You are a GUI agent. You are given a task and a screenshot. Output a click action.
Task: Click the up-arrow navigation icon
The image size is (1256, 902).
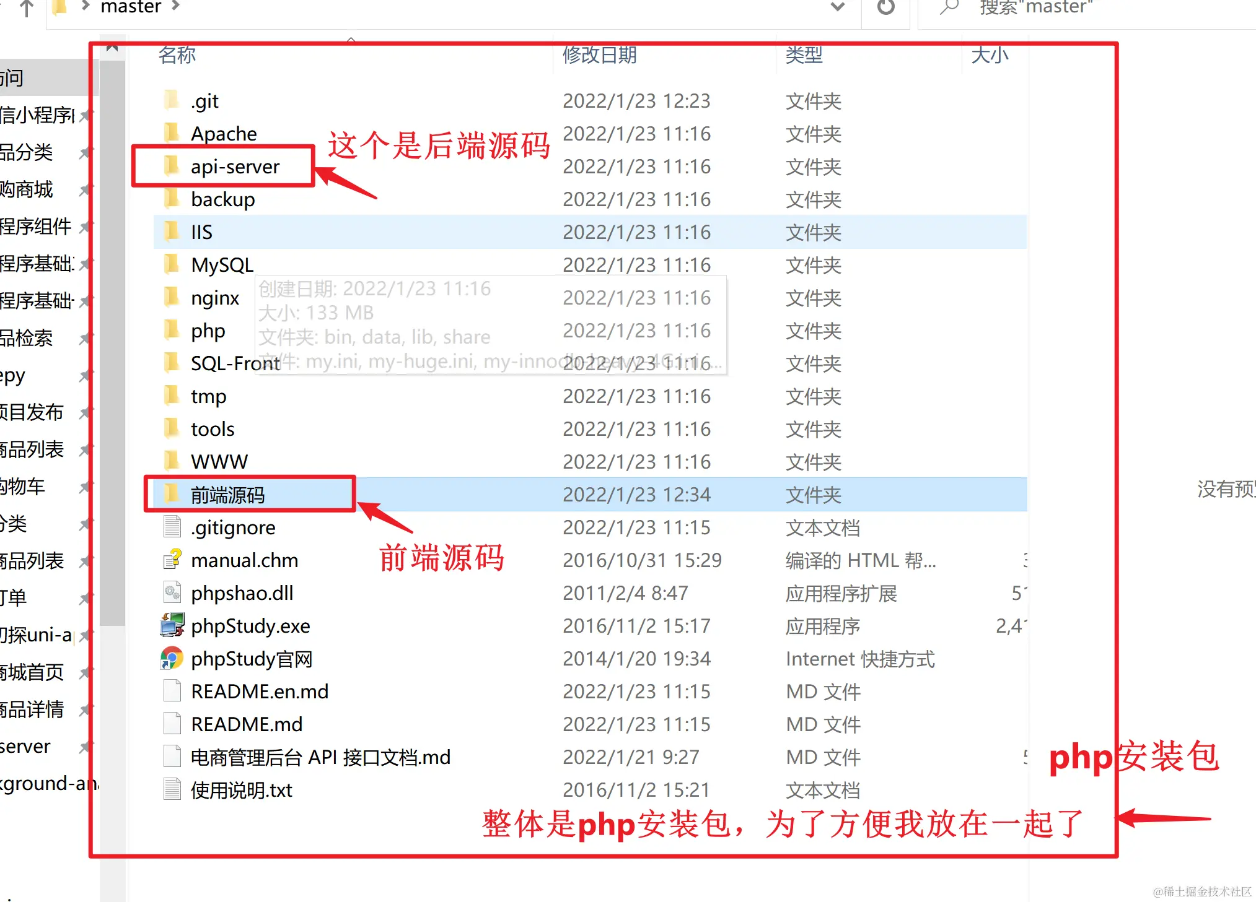pos(27,9)
